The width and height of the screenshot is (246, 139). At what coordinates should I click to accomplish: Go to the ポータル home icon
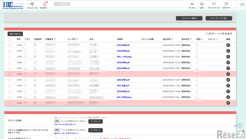tap(192, 4)
